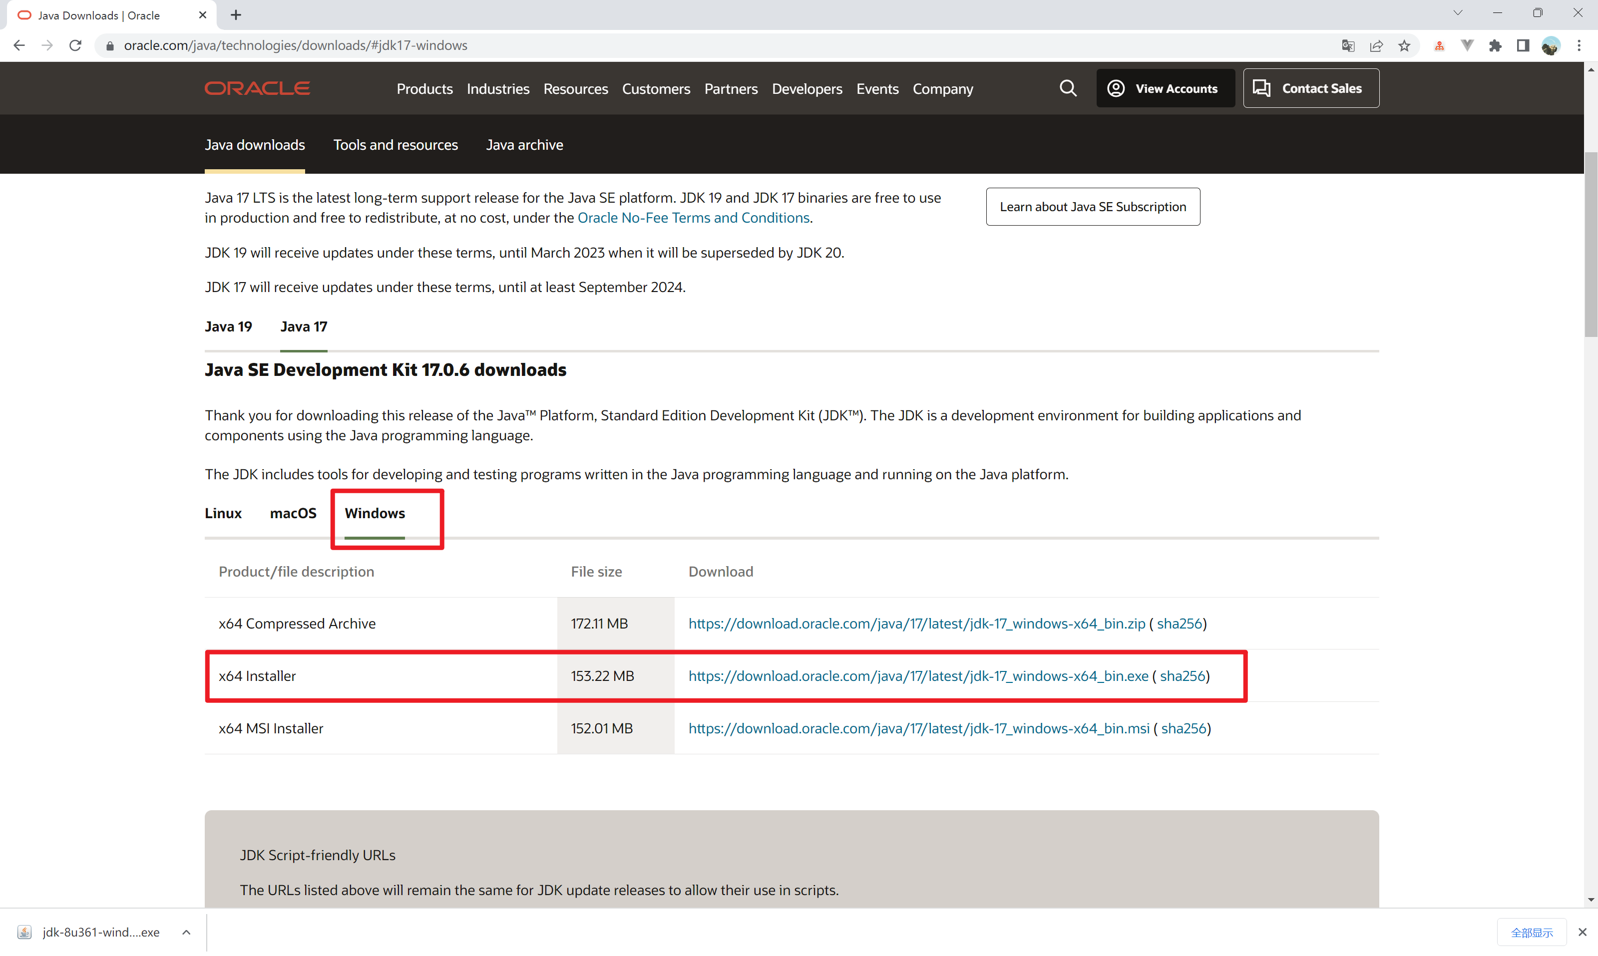Click 全部显示 to show all downloads

pos(1532,933)
